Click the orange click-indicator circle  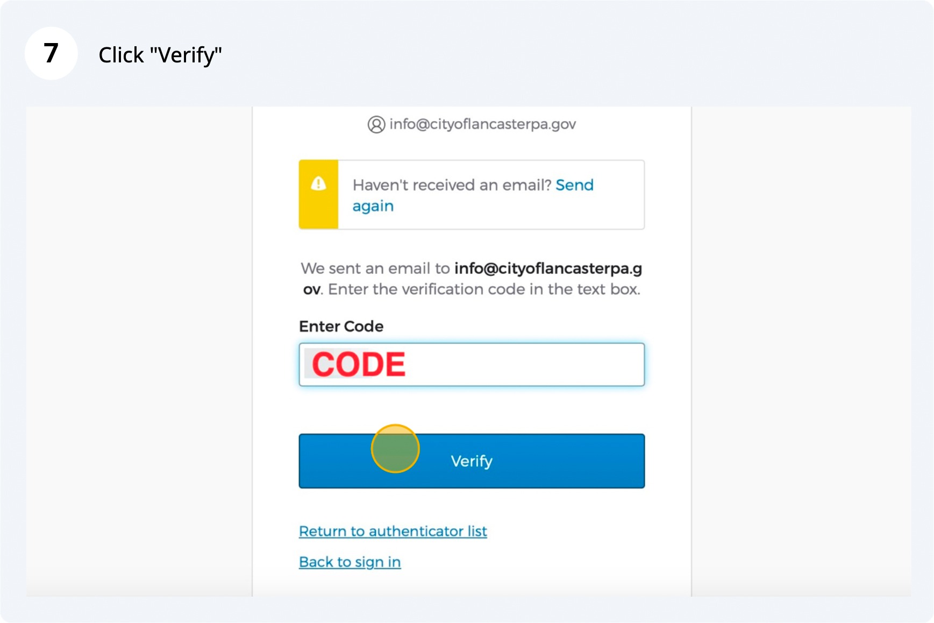click(395, 448)
